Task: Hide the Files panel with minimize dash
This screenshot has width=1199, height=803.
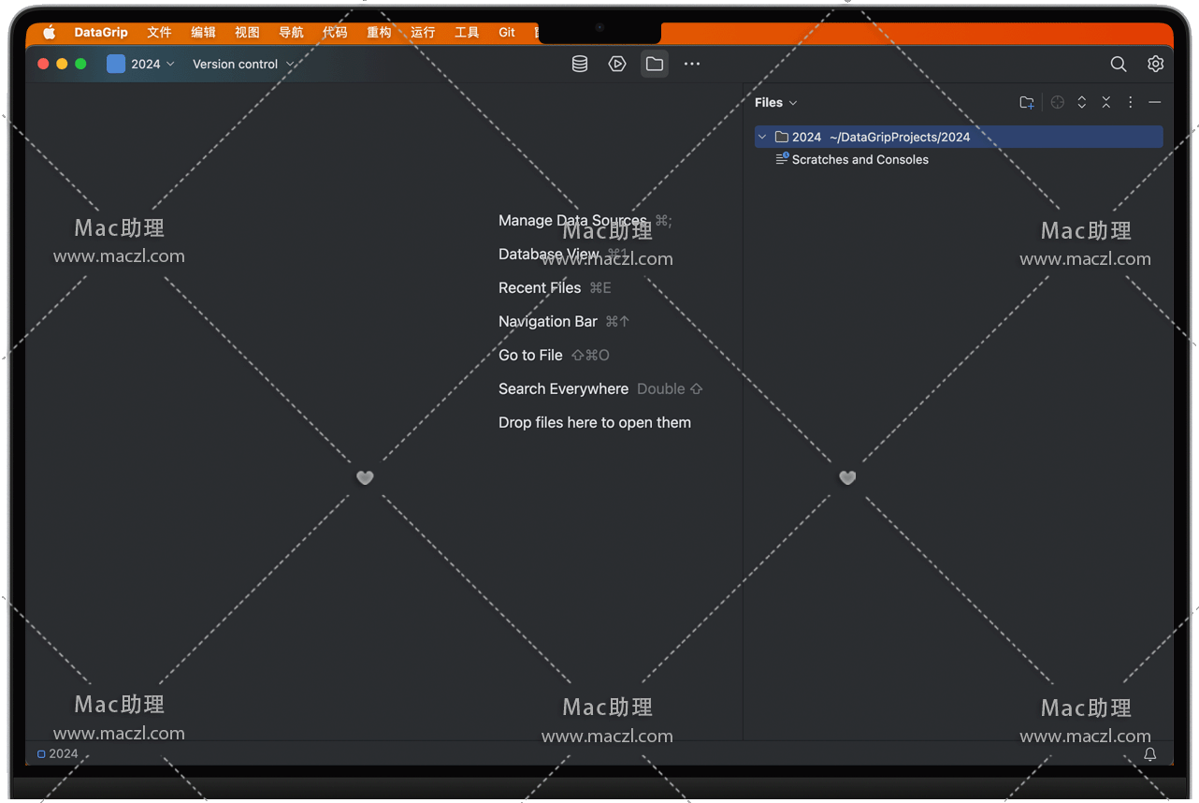Action: coord(1155,103)
